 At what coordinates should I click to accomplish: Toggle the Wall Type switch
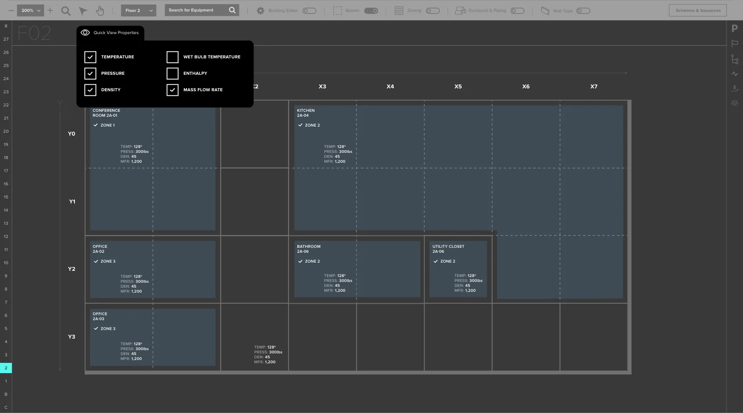583,11
